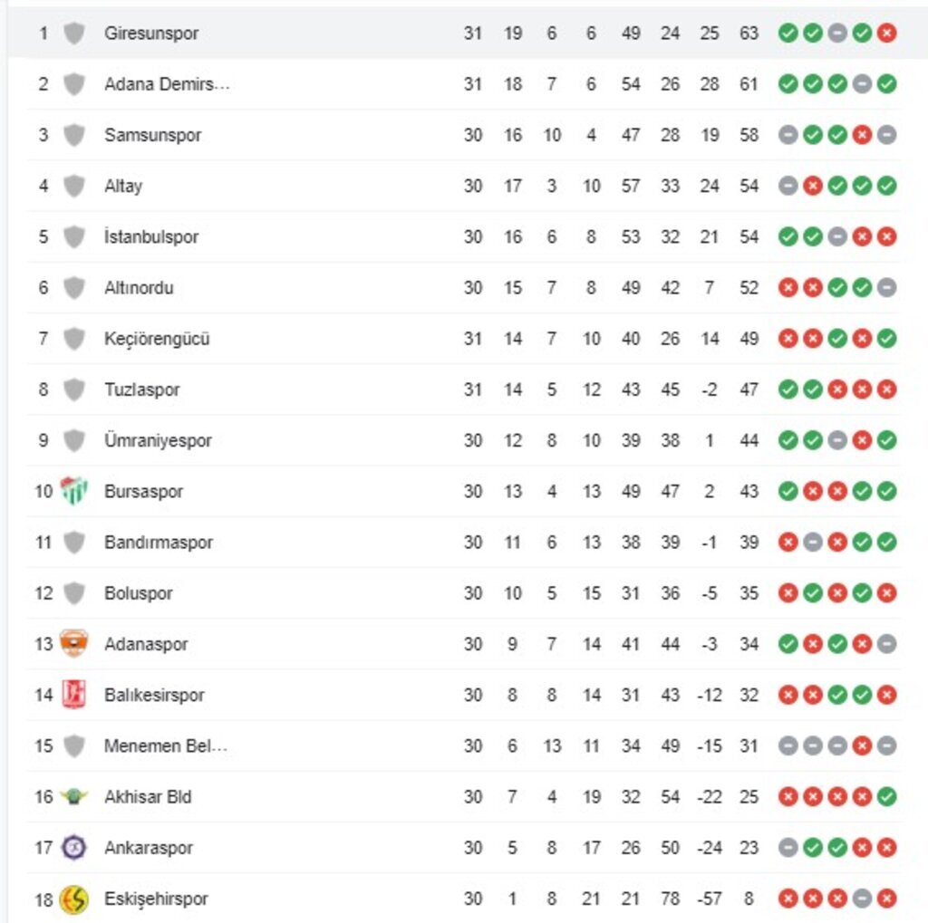
Task: Click the Ankaraspor purple crest icon
Action: click(x=73, y=848)
